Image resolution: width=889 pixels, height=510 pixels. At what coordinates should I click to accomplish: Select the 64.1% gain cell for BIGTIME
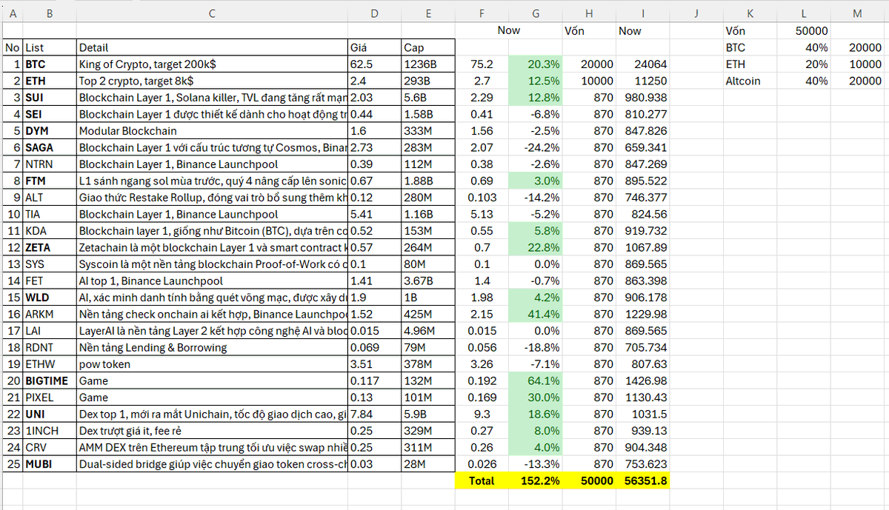tap(536, 380)
